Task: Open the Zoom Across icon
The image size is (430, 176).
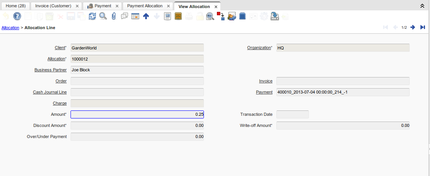Action: click(x=210, y=16)
